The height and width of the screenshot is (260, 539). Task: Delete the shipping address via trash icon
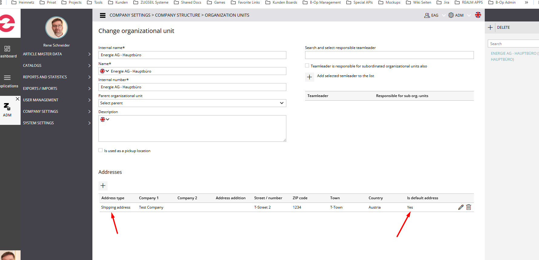click(x=469, y=207)
